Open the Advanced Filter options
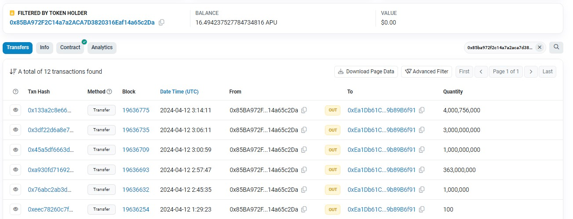 [x=426, y=72]
